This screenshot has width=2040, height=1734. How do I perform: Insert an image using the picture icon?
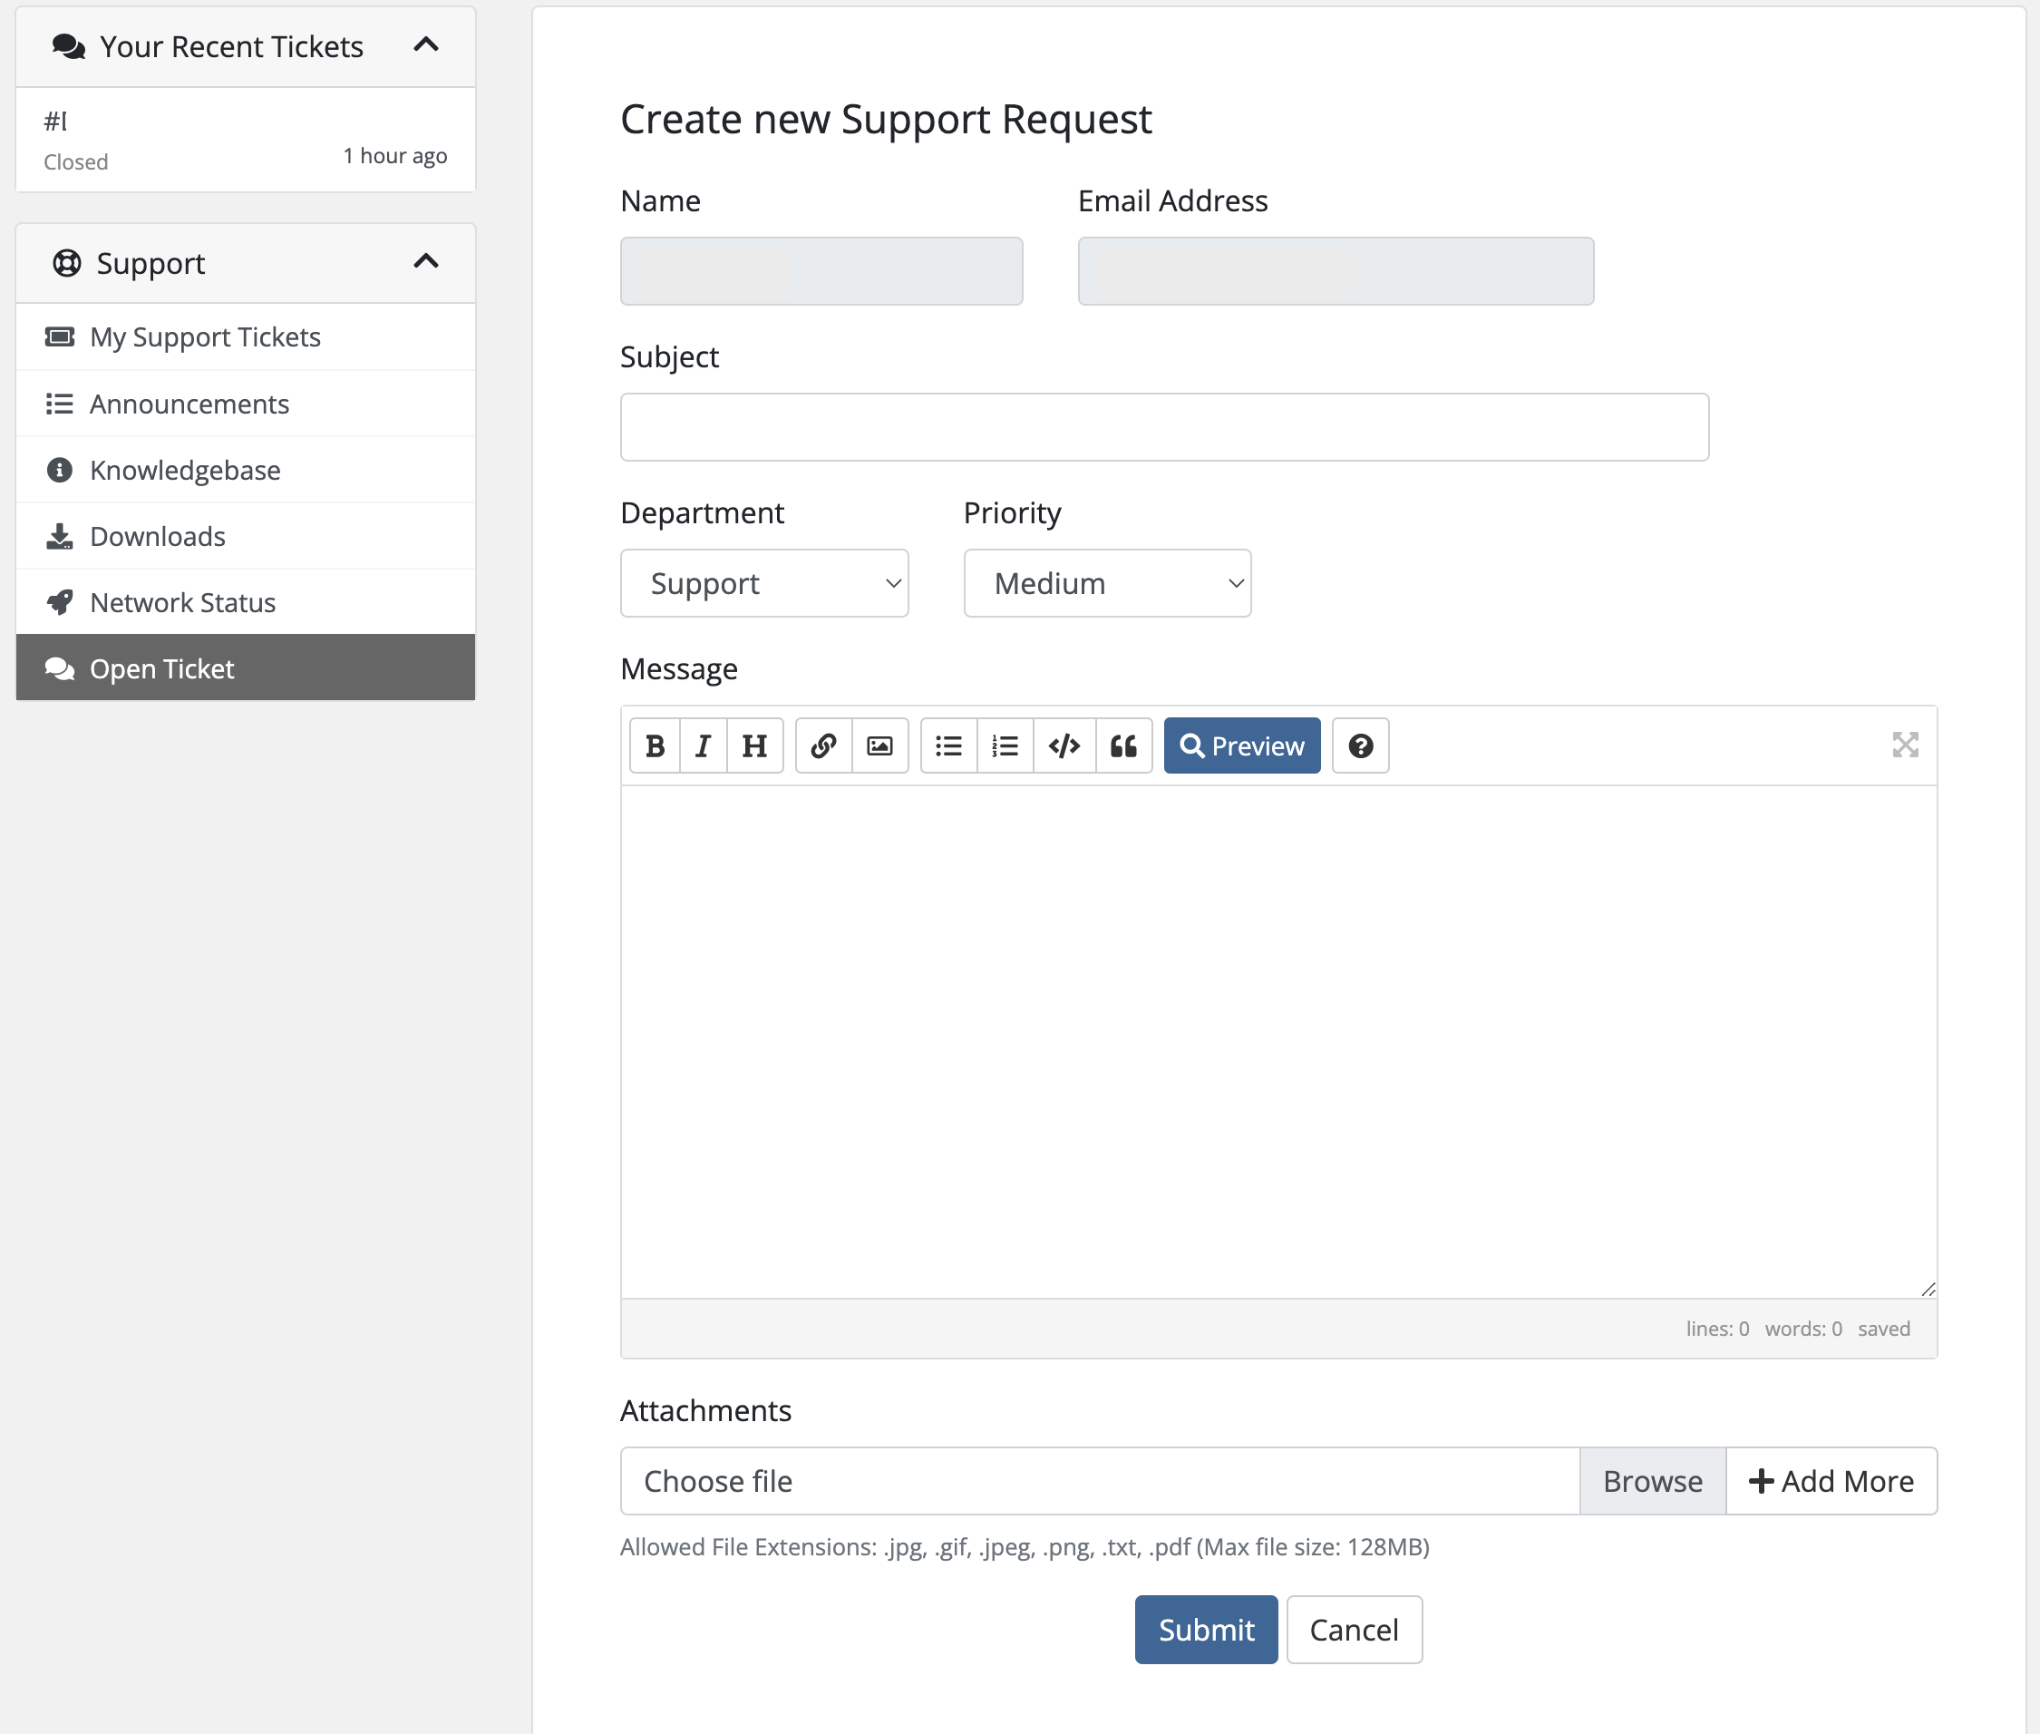click(879, 746)
